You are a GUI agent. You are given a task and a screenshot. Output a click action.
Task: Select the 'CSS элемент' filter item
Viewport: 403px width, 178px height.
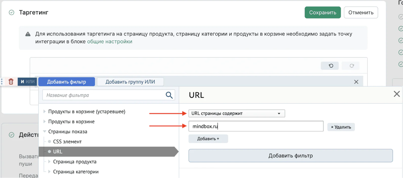tap(67, 142)
